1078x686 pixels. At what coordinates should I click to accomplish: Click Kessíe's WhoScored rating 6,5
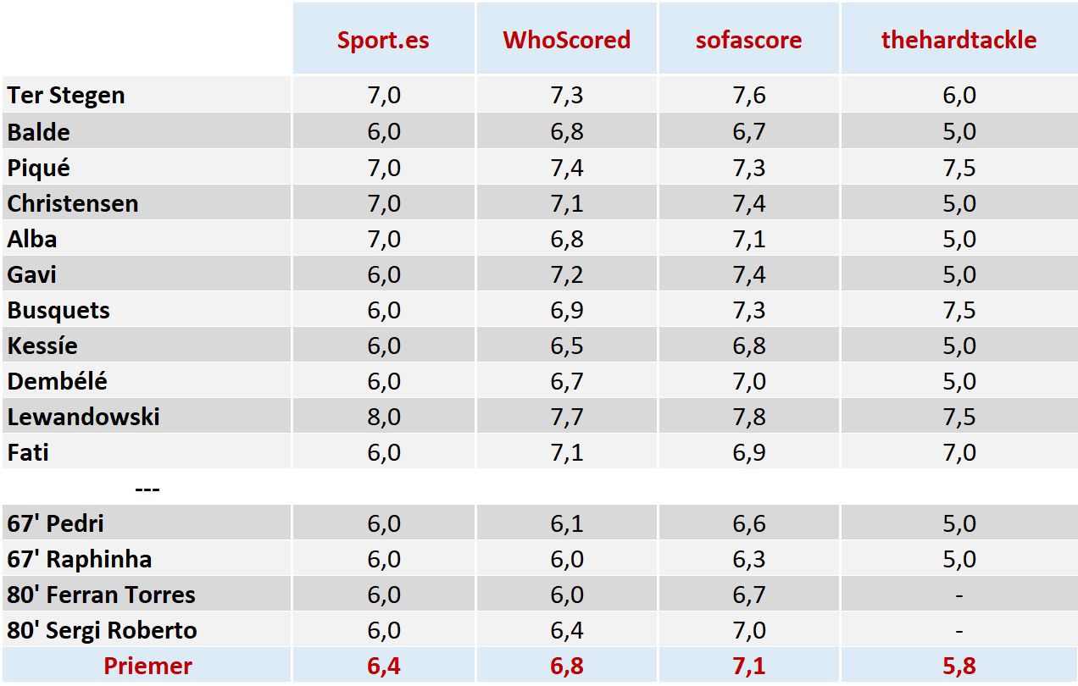[x=566, y=346]
